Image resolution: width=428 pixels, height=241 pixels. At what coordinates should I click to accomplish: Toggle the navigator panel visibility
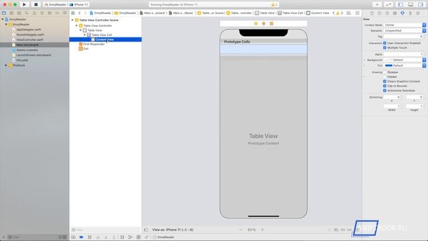point(401,5)
